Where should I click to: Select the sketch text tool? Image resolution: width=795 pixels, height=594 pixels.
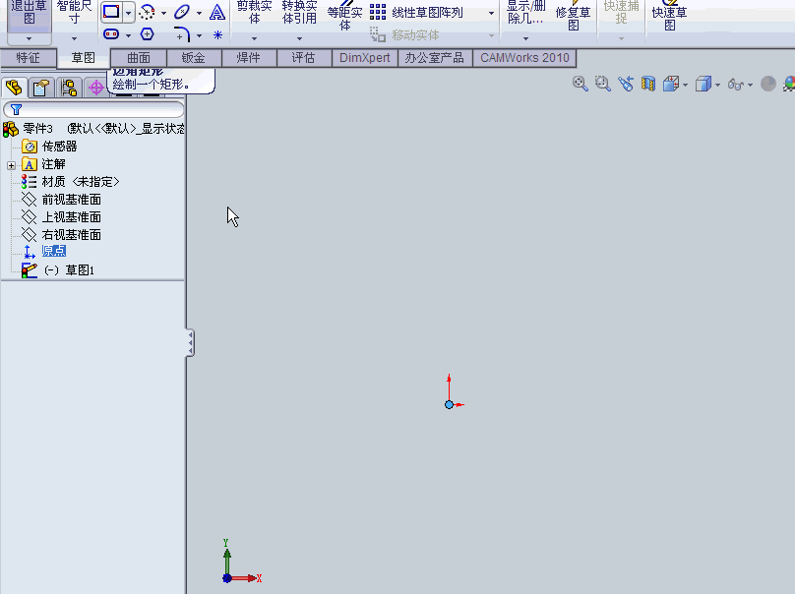(216, 15)
